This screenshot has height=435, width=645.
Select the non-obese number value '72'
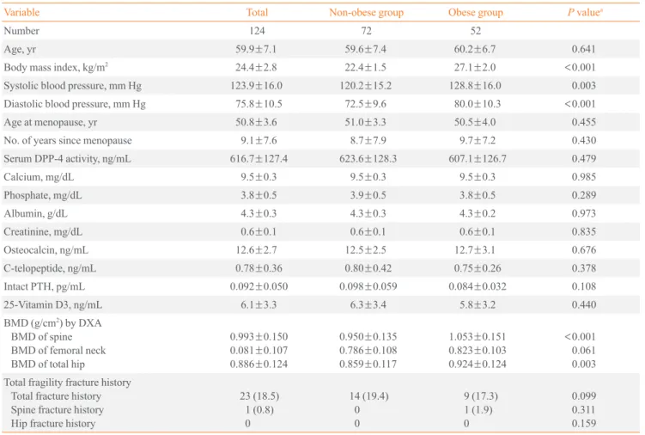coord(366,31)
